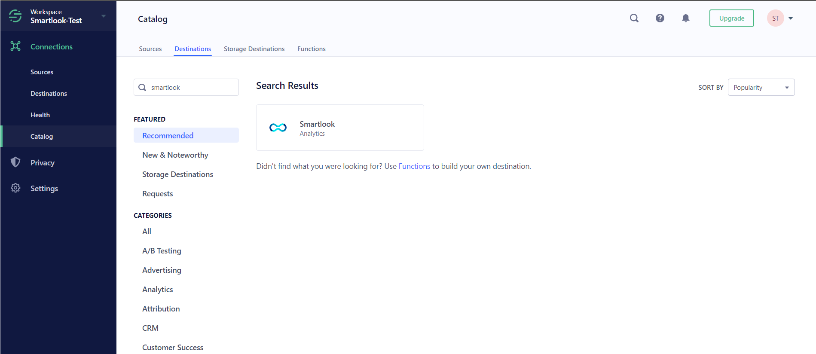Click the ST user avatar
Screen dimensions: 816x354
pyautogui.click(x=776, y=18)
